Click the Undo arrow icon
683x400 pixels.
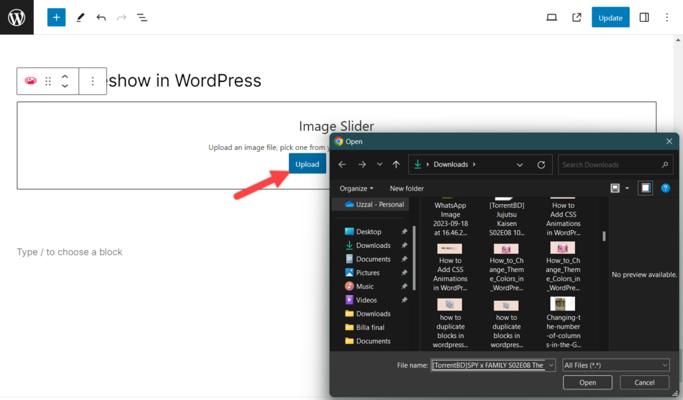[x=101, y=17]
